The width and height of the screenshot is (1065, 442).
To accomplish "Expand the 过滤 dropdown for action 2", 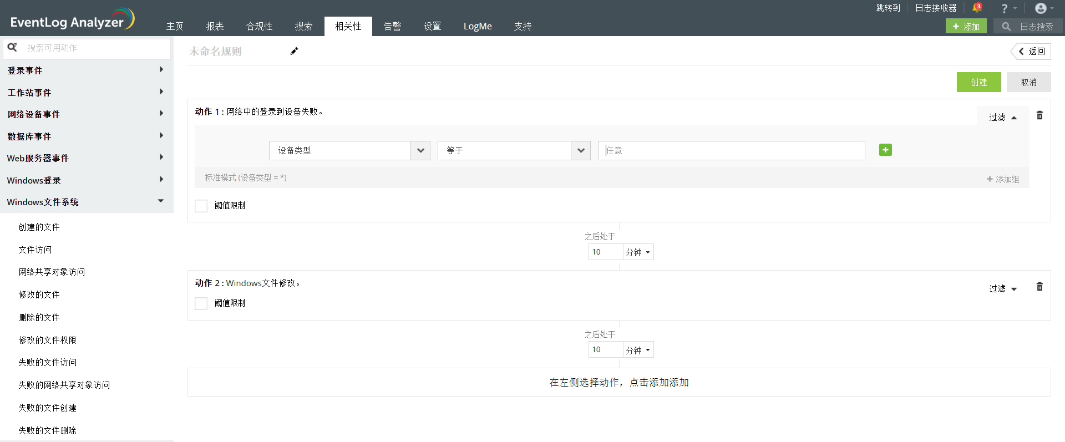I will (1003, 288).
